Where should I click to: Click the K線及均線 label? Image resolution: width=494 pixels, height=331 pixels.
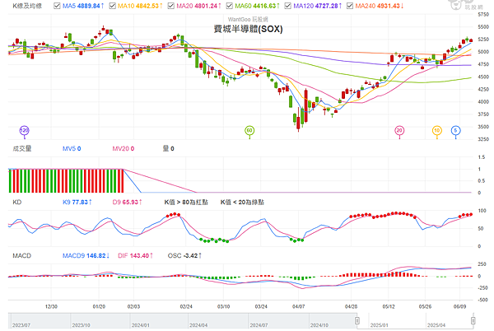coord(27,6)
